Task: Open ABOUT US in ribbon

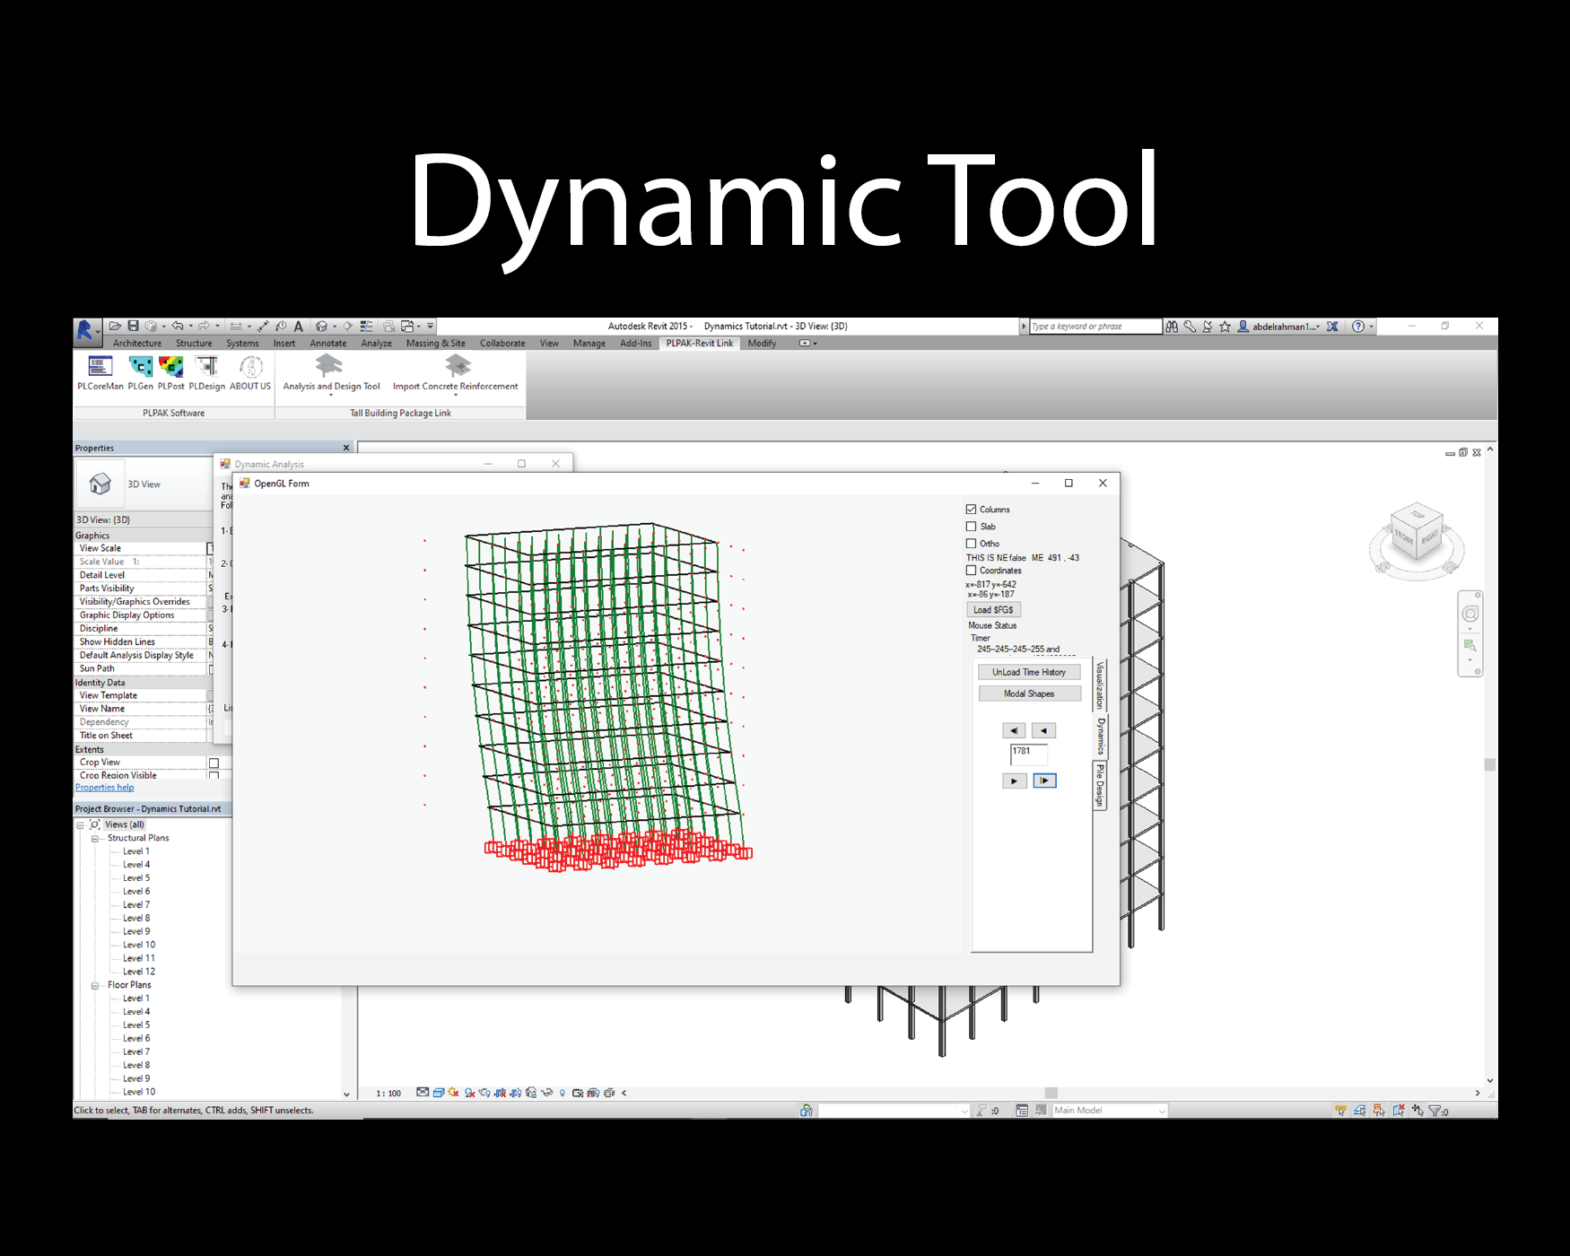Action: 250,367
